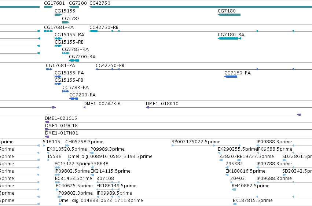Click the IP09802.5prime EST label
The width and height of the screenshot is (312, 206).
[x=72, y=172]
